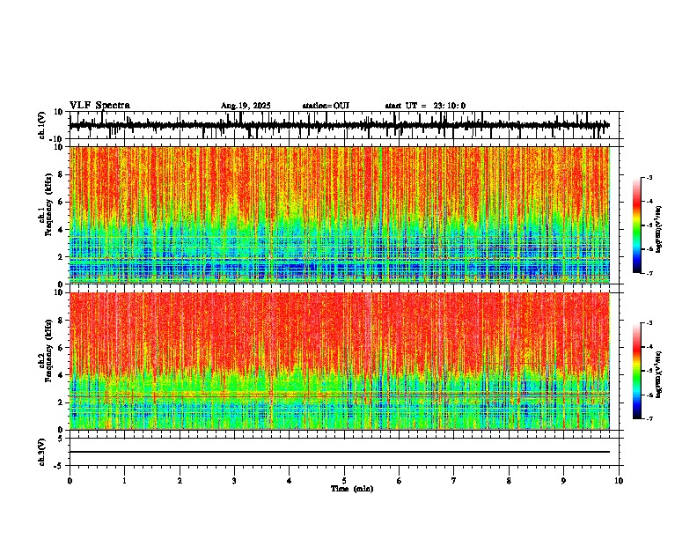Click the time axis tick label '10'
Viewport: 697px width, 539px height.
pyautogui.click(x=619, y=481)
